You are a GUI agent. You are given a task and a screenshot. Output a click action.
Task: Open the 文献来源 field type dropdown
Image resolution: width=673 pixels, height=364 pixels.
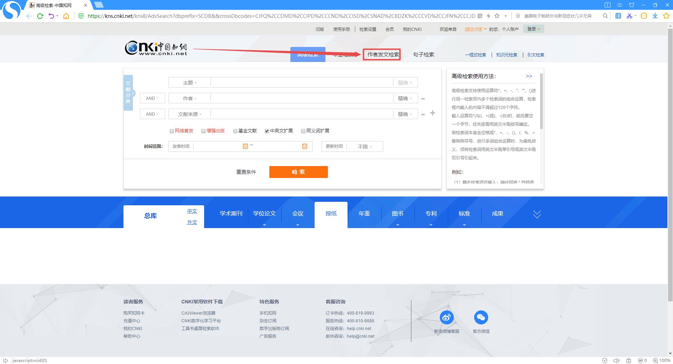point(189,114)
